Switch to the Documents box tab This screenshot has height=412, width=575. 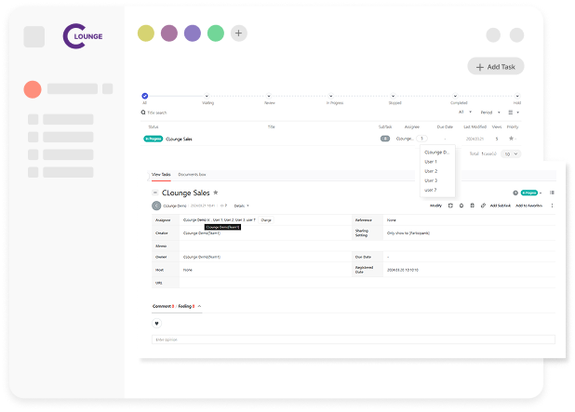[x=192, y=175]
